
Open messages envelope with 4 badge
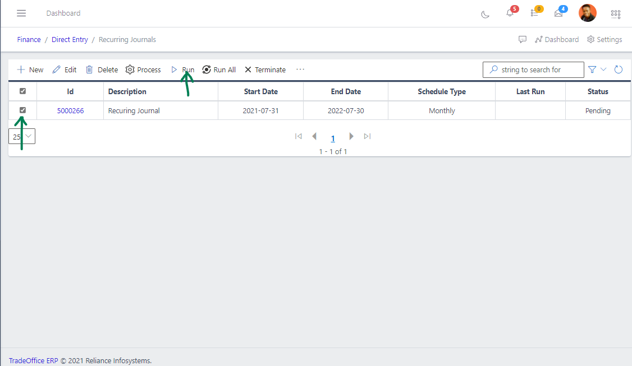[x=558, y=13]
